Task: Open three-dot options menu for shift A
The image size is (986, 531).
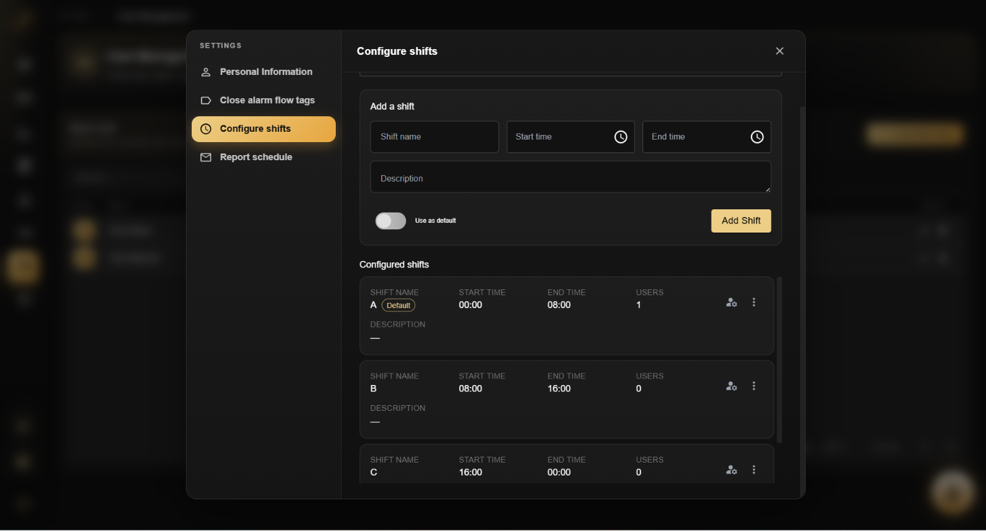Action: [754, 302]
